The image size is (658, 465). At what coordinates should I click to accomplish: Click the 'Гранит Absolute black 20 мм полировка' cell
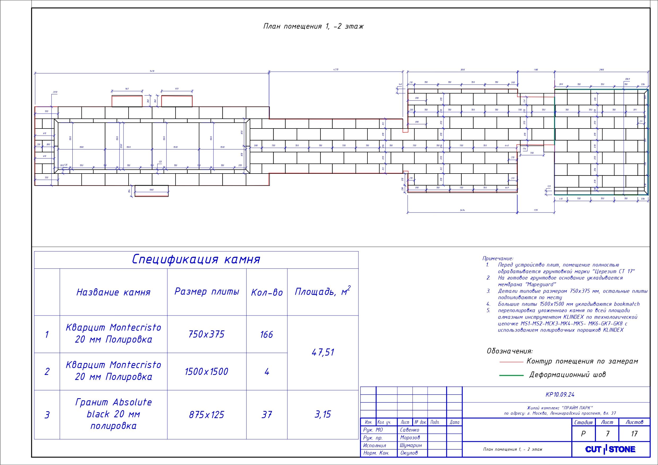tap(113, 414)
